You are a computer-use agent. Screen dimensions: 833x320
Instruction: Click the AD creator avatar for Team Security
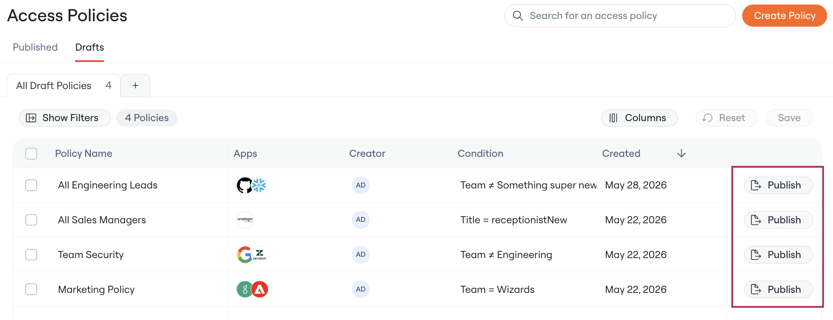tap(360, 254)
